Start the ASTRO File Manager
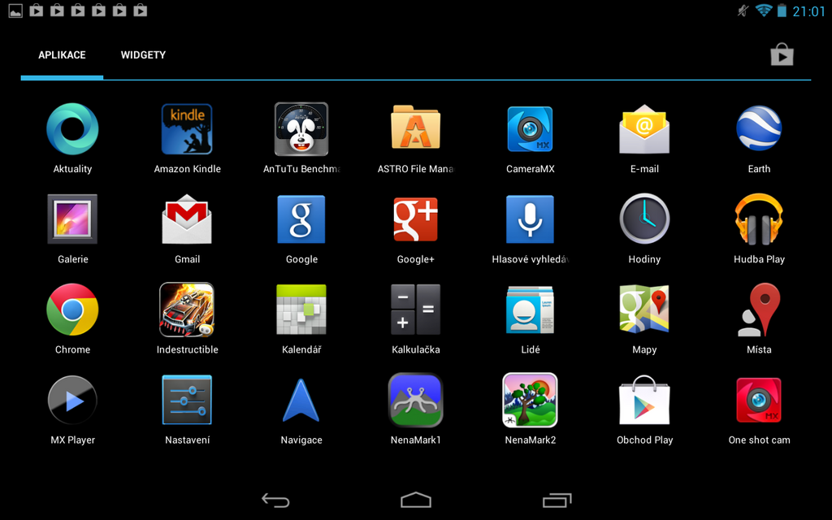Viewport: 832px width, 520px height. click(x=415, y=128)
